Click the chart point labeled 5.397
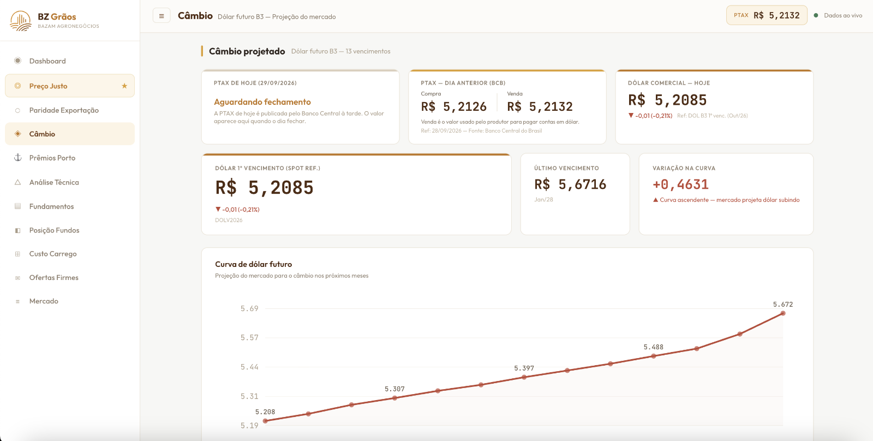873x441 pixels. point(524,377)
